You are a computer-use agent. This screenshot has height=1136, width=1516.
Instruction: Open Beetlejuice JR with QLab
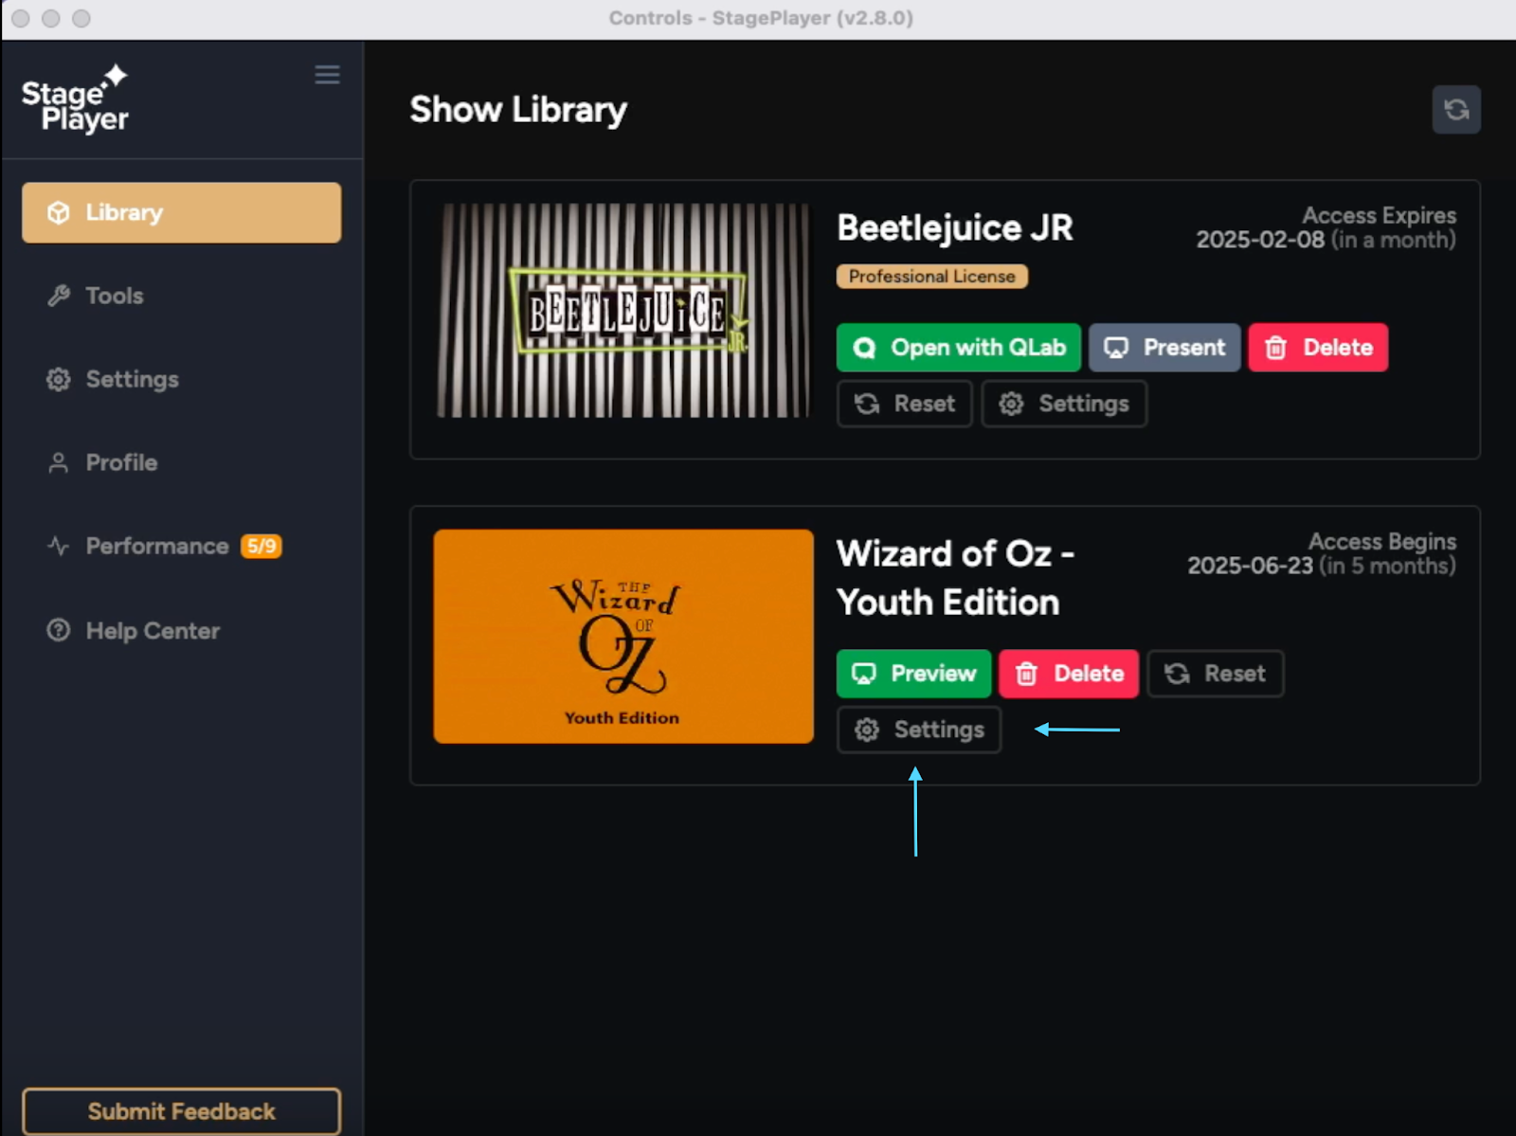[958, 348]
